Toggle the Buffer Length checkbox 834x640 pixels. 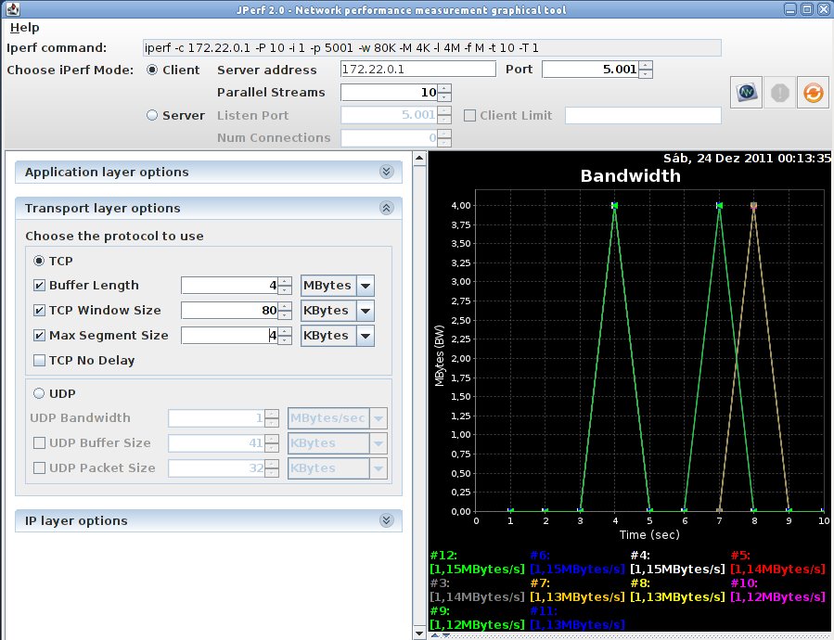39,285
